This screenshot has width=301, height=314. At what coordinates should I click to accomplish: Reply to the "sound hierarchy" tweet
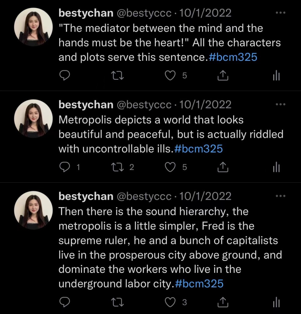pos(64,302)
